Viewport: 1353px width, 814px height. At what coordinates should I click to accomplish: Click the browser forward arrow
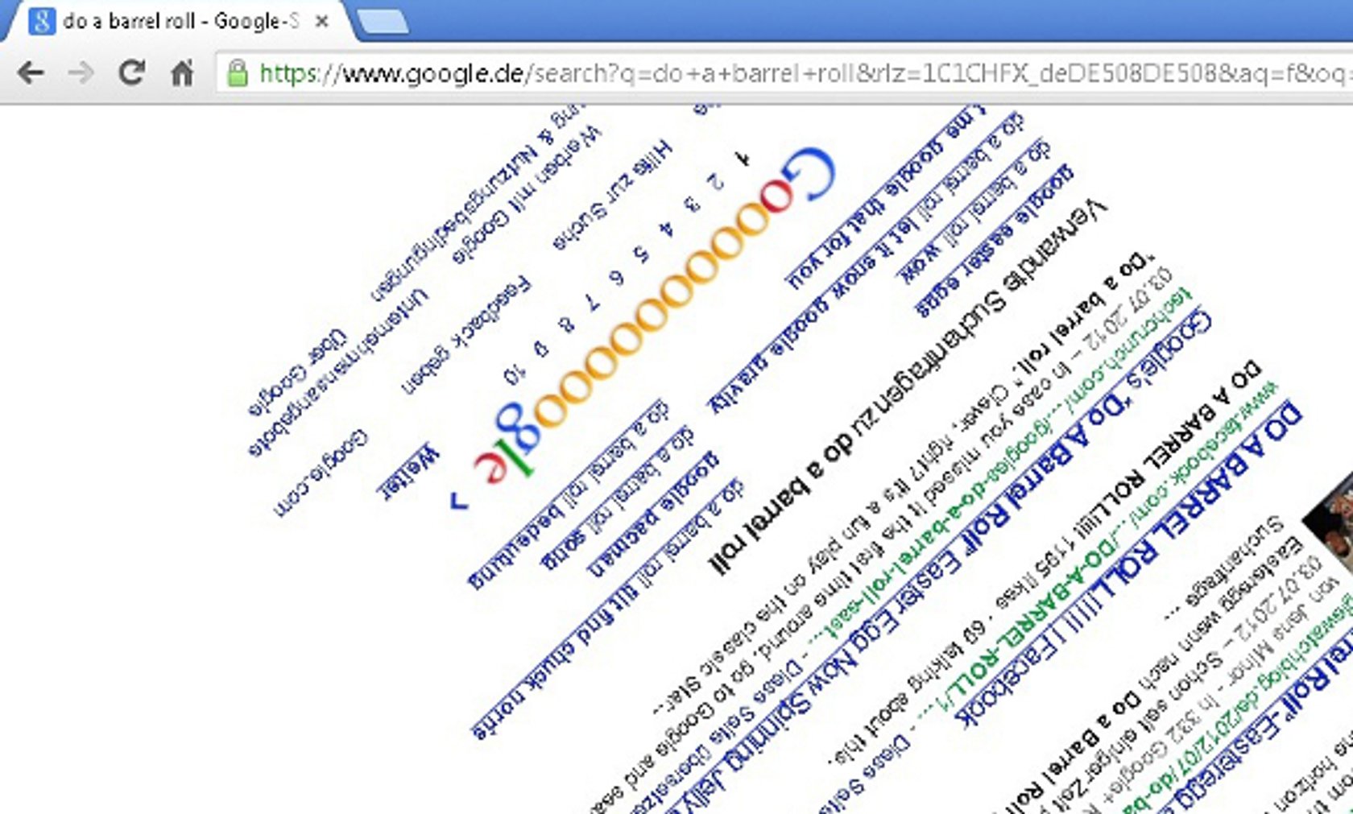click(81, 73)
